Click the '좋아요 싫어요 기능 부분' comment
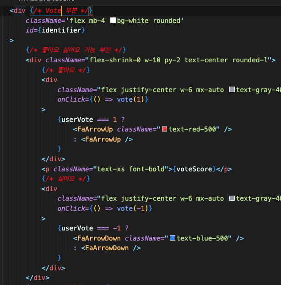The image size is (281, 285). [76, 50]
